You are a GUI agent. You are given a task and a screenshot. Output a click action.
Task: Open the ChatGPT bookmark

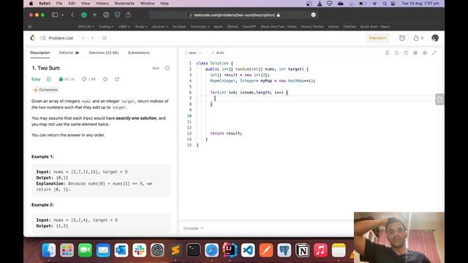(249, 26)
